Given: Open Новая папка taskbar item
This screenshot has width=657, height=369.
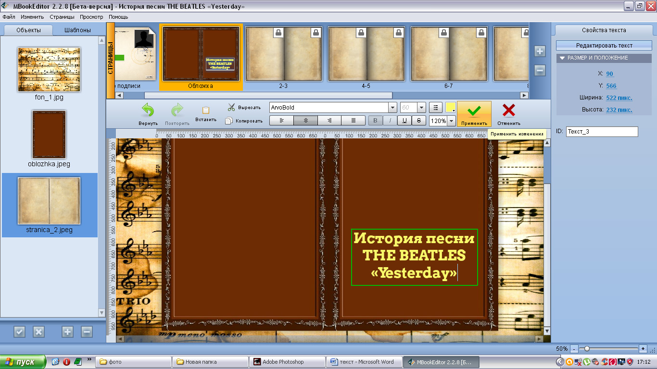Looking at the screenshot, I should 210,362.
